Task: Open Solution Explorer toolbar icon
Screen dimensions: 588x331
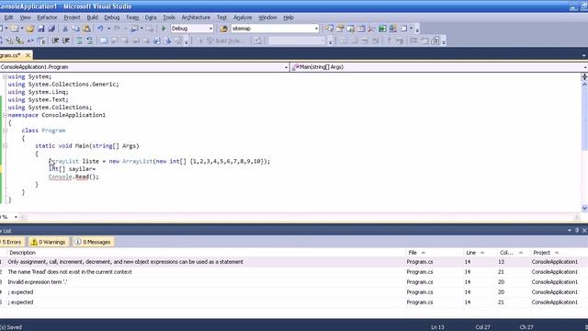Action: [x=329, y=29]
